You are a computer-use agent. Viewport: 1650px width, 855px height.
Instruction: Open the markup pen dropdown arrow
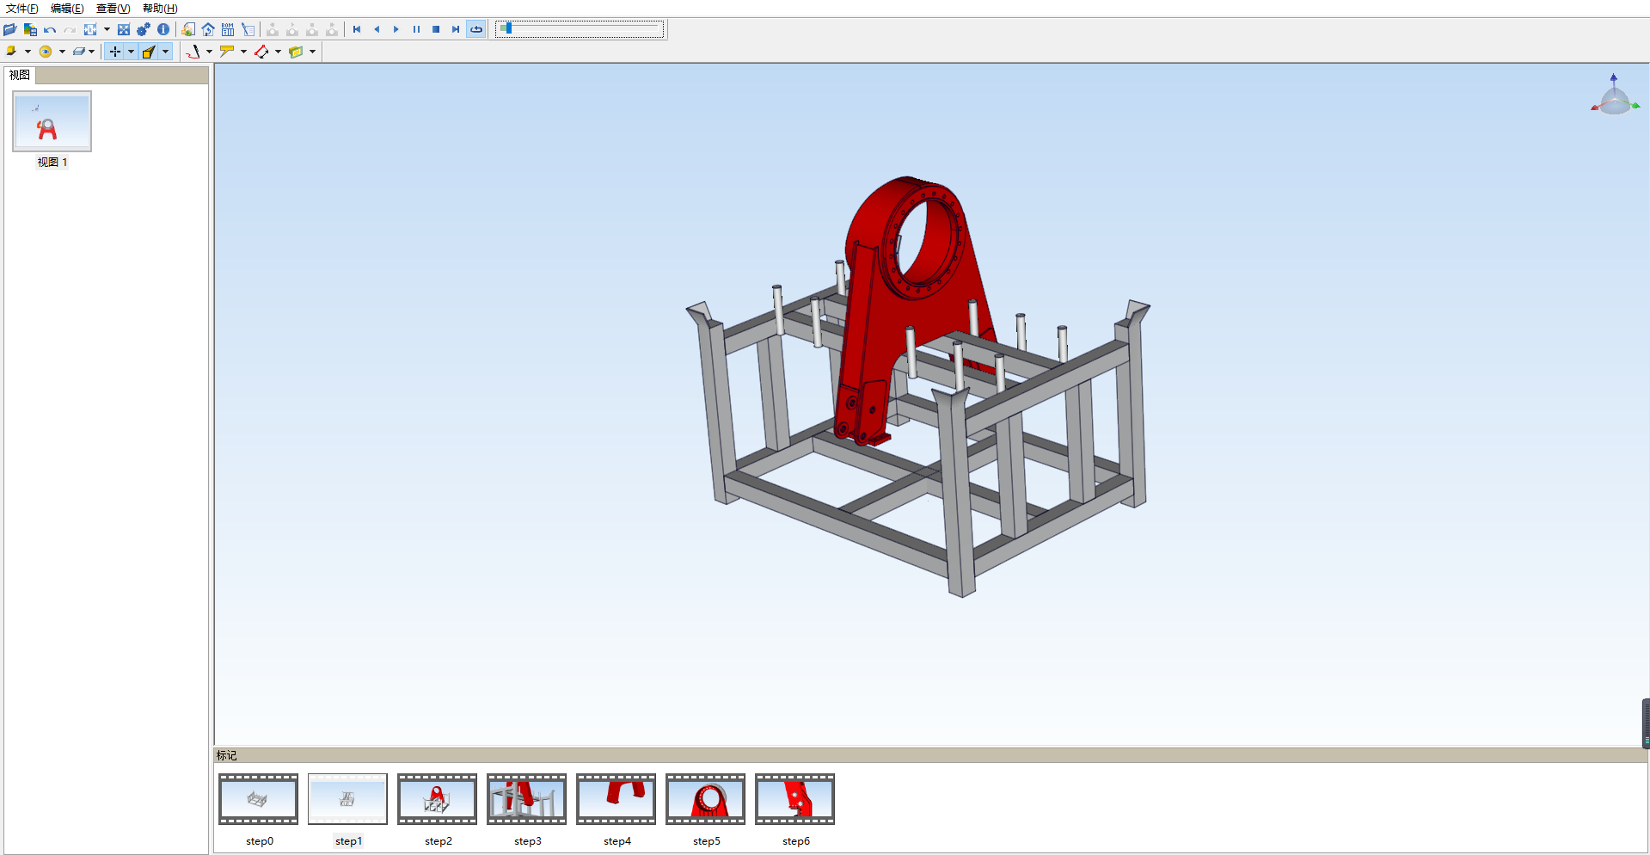[x=209, y=52]
